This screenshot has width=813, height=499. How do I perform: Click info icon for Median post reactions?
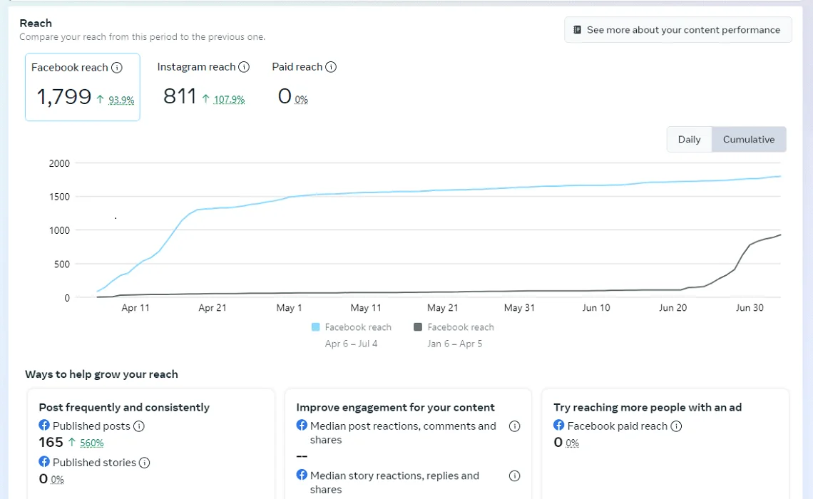514,426
